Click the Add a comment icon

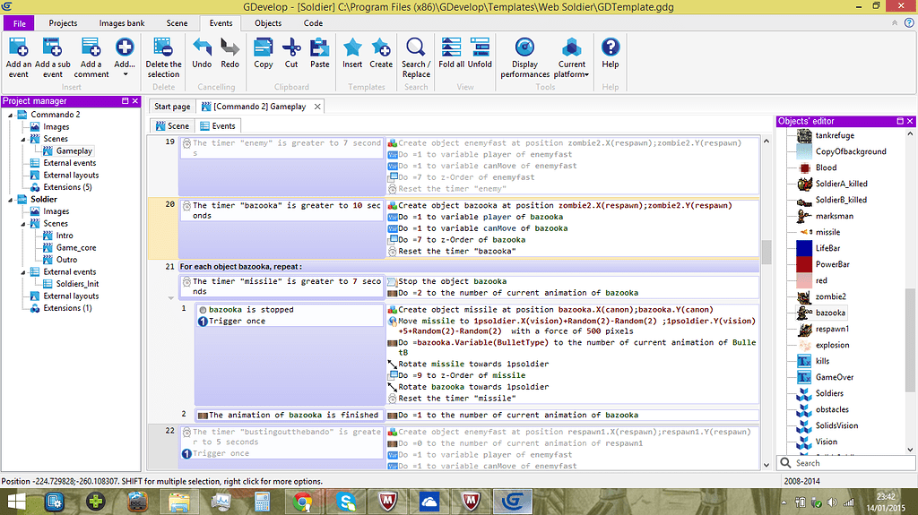(x=91, y=47)
